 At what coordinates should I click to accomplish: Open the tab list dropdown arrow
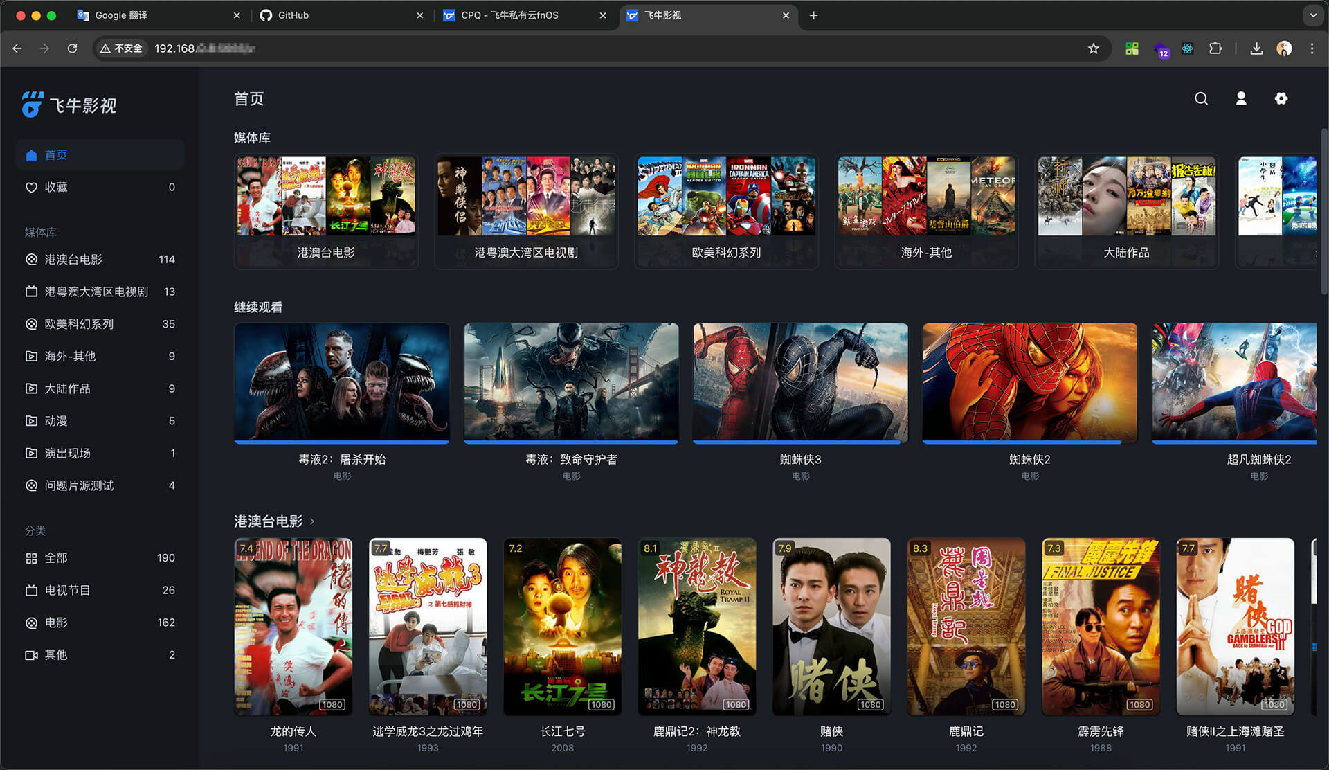pyautogui.click(x=1313, y=15)
